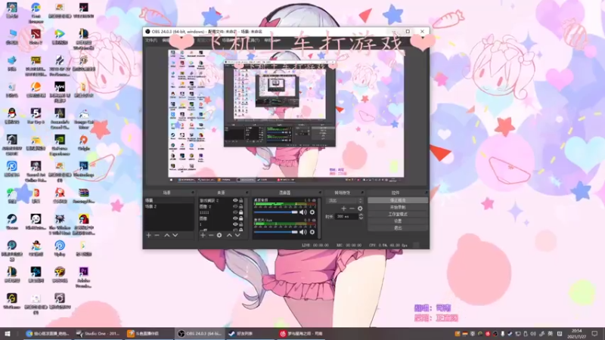Switch to Studio One in the taskbar

click(99, 333)
